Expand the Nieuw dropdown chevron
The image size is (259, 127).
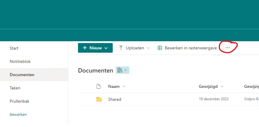pos(106,48)
